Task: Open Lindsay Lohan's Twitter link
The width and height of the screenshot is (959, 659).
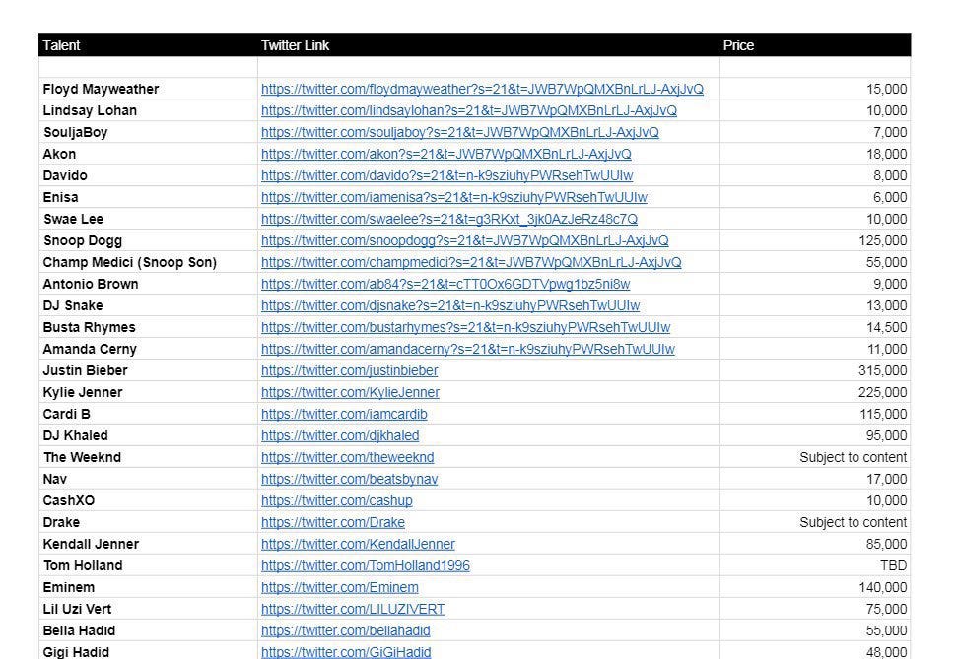Action: coord(469,110)
